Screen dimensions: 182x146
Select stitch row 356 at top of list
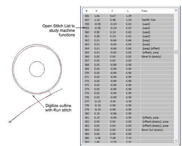coord(128,16)
